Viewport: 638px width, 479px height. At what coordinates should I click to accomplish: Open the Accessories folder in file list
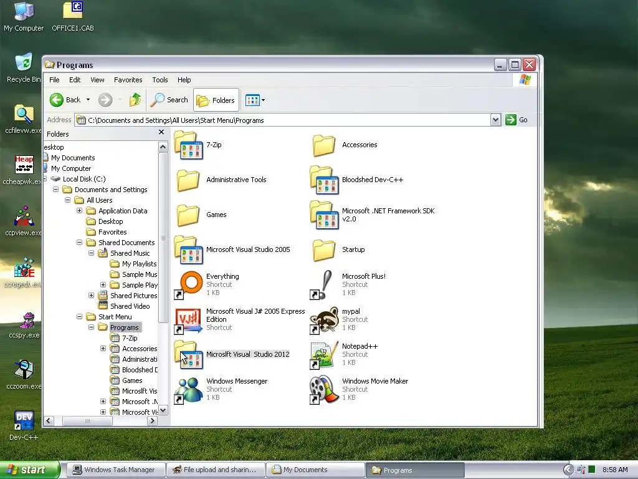(x=324, y=145)
